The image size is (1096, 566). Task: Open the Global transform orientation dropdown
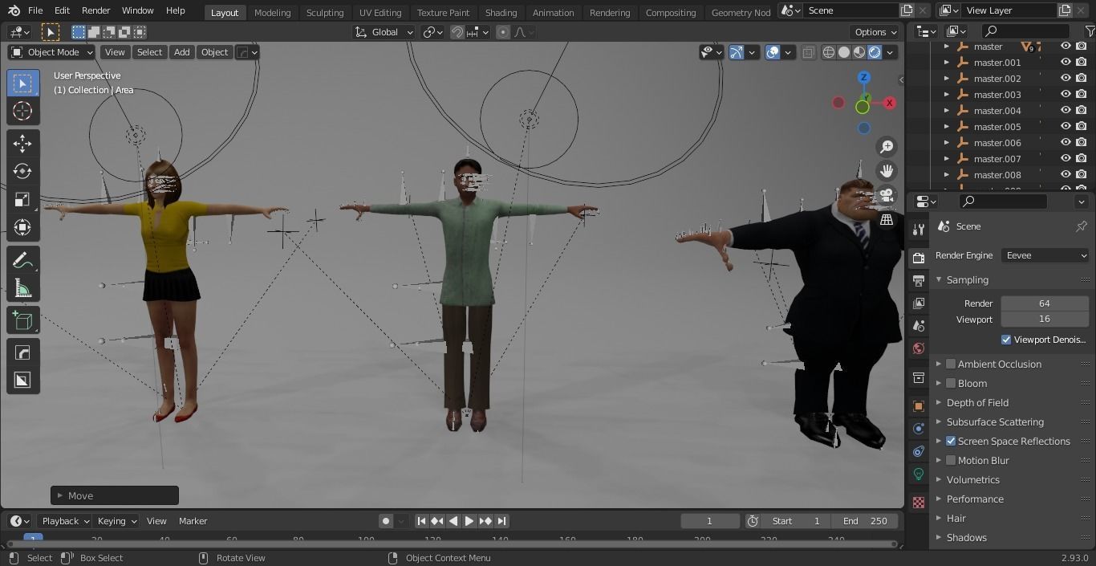[x=384, y=32]
